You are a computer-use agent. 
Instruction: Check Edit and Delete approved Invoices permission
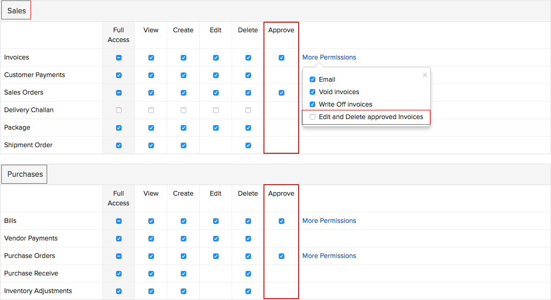[x=312, y=117]
